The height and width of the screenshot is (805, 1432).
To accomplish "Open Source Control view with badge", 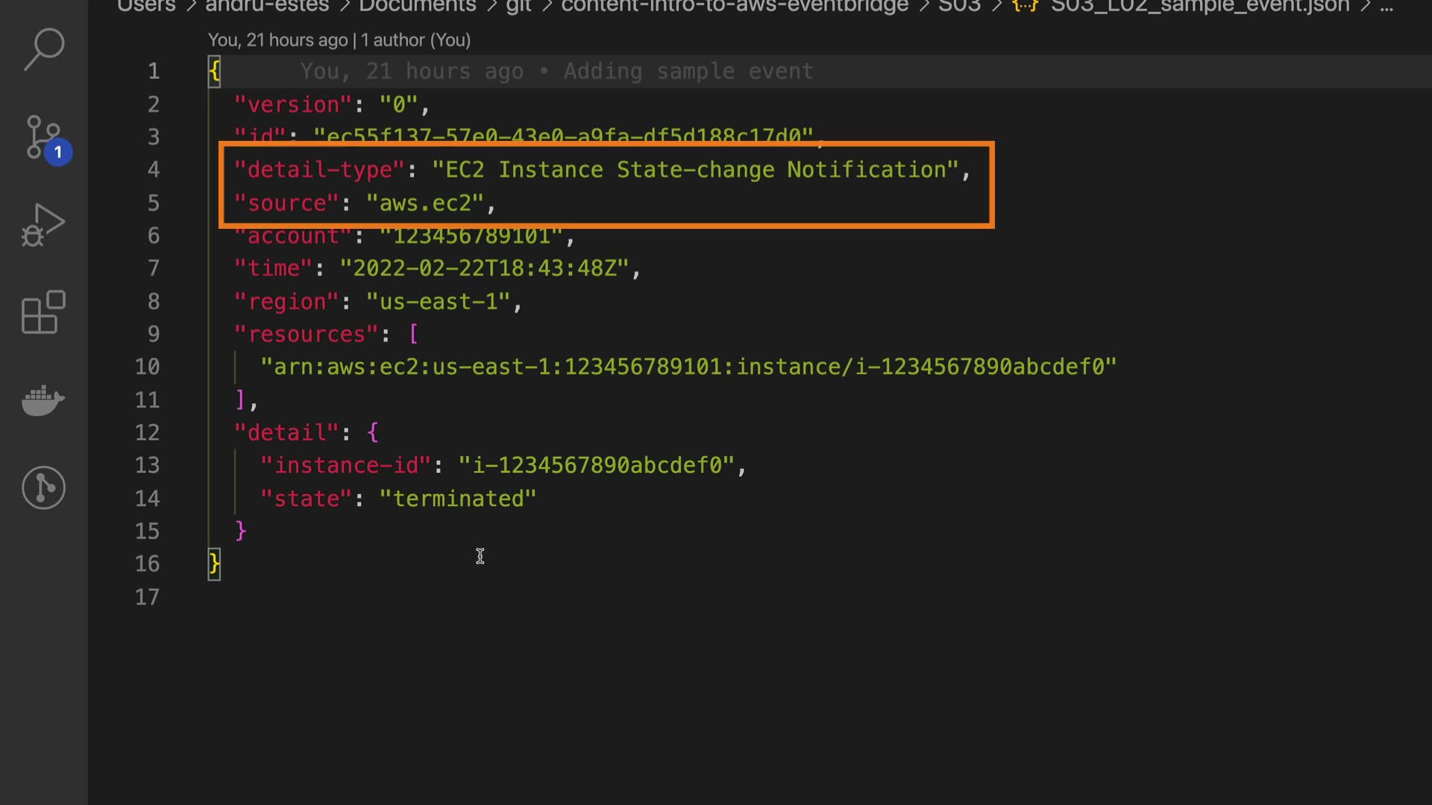I will 43,138.
